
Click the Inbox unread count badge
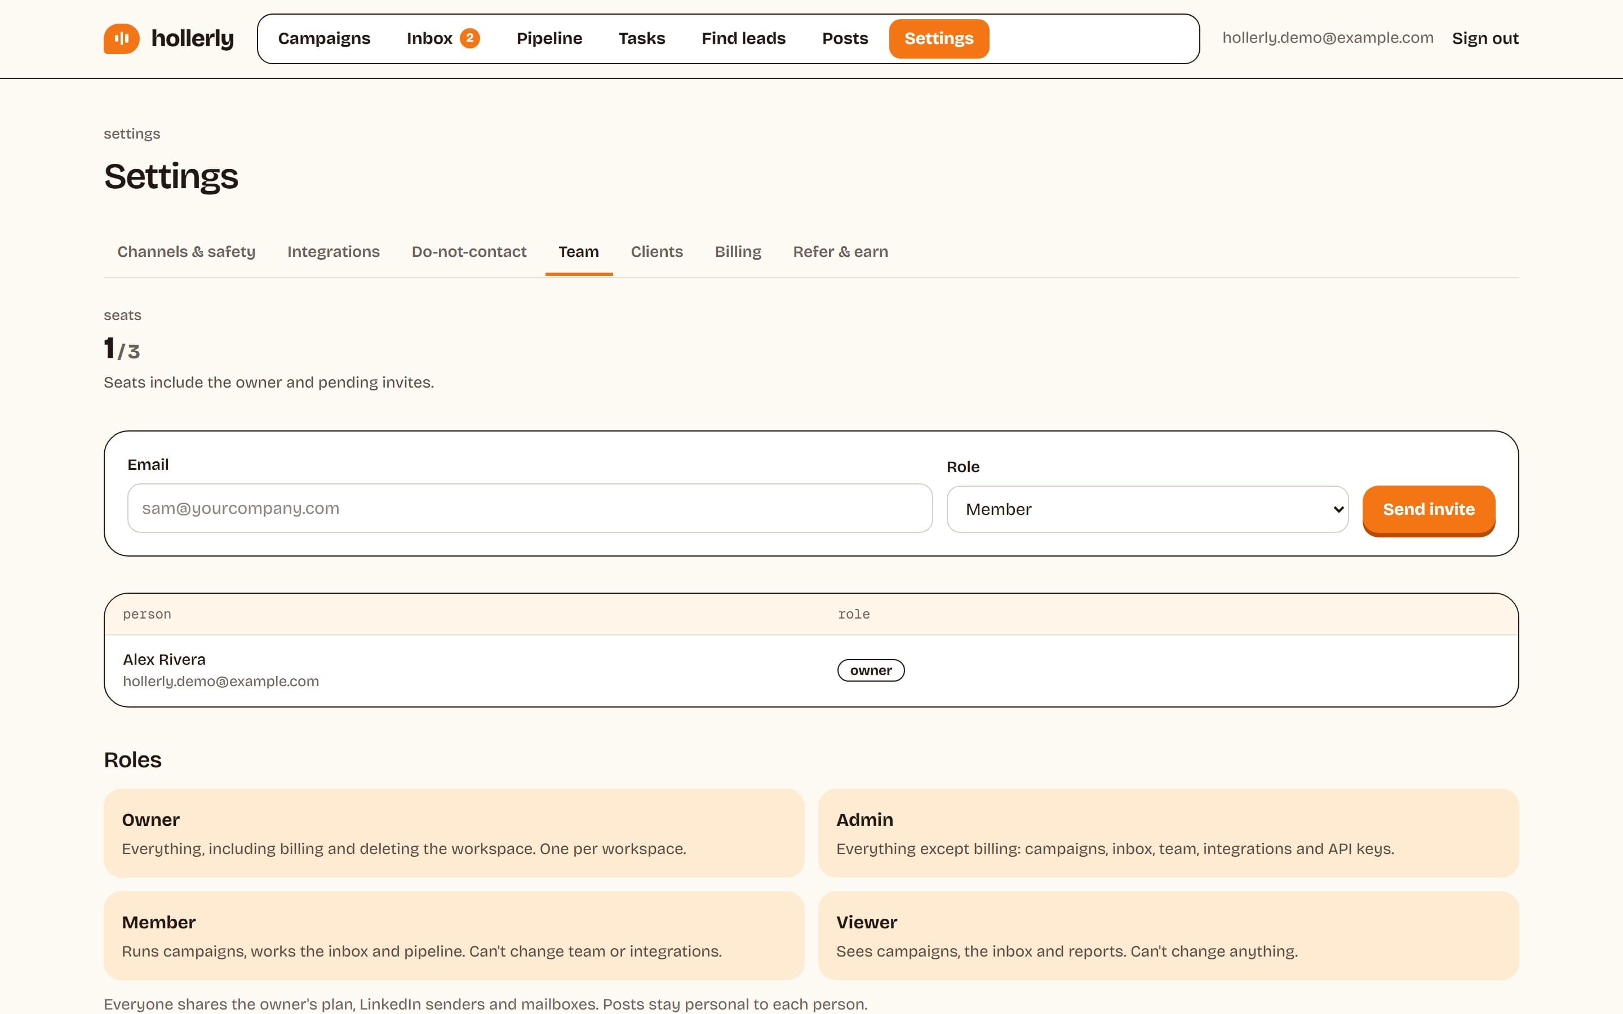(469, 38)
